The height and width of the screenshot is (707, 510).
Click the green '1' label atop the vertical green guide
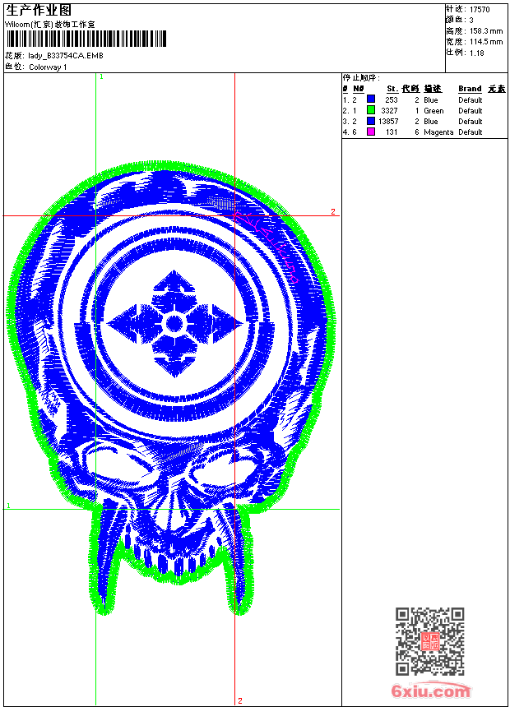[x=101, y=77]
